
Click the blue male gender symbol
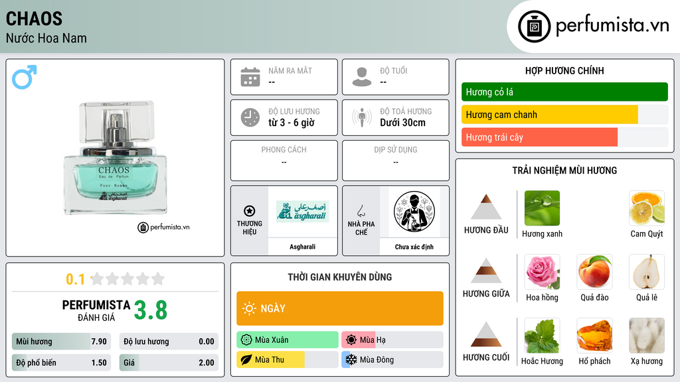pos(25,77)
